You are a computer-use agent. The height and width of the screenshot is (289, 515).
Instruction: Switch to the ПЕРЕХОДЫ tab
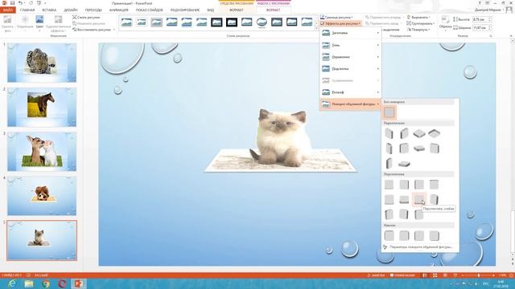coord(93,10)
